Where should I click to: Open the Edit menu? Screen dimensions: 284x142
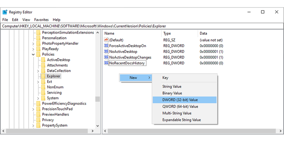pos(15,20)
